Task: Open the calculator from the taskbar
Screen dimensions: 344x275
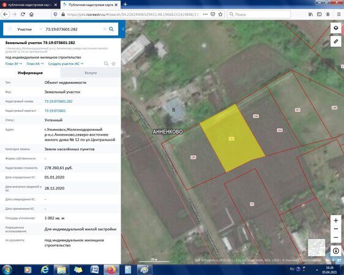Action: coord(128,269)
